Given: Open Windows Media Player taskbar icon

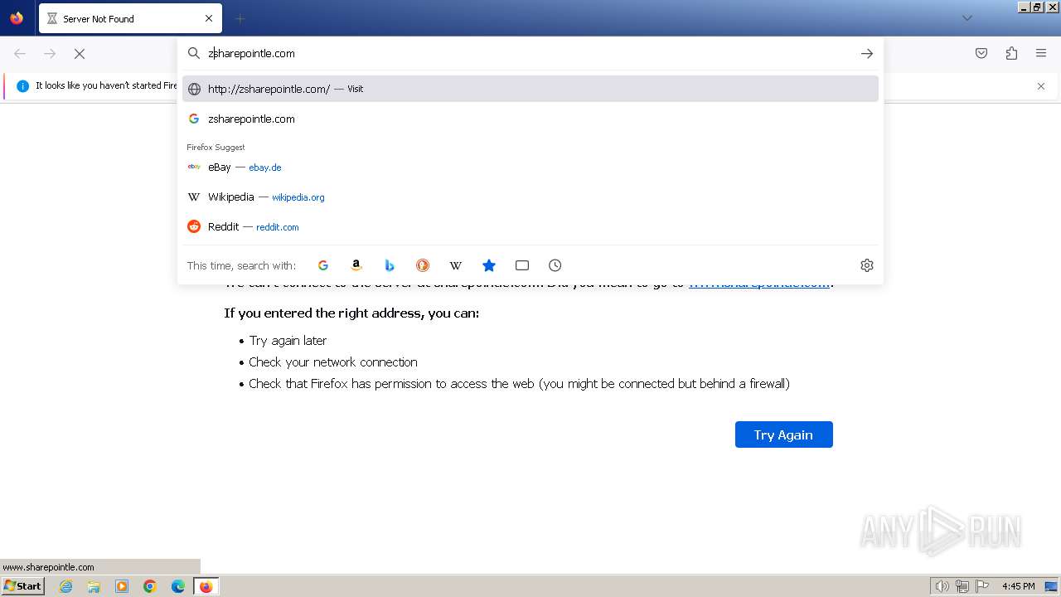Looking at the screenshot, I should tap(122, 586).
